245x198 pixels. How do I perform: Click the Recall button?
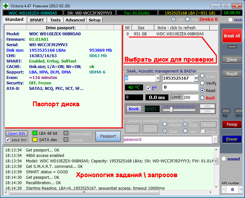pos(232,74)
